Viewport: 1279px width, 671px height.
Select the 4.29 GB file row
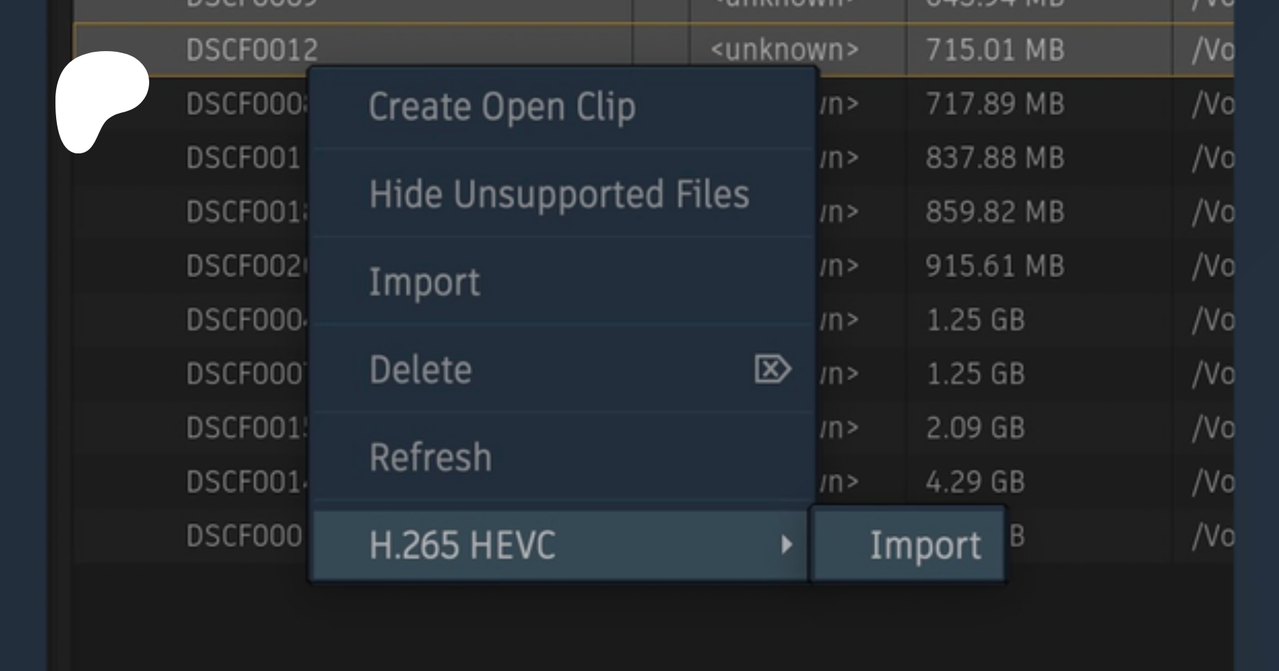(x=975, y=482)
